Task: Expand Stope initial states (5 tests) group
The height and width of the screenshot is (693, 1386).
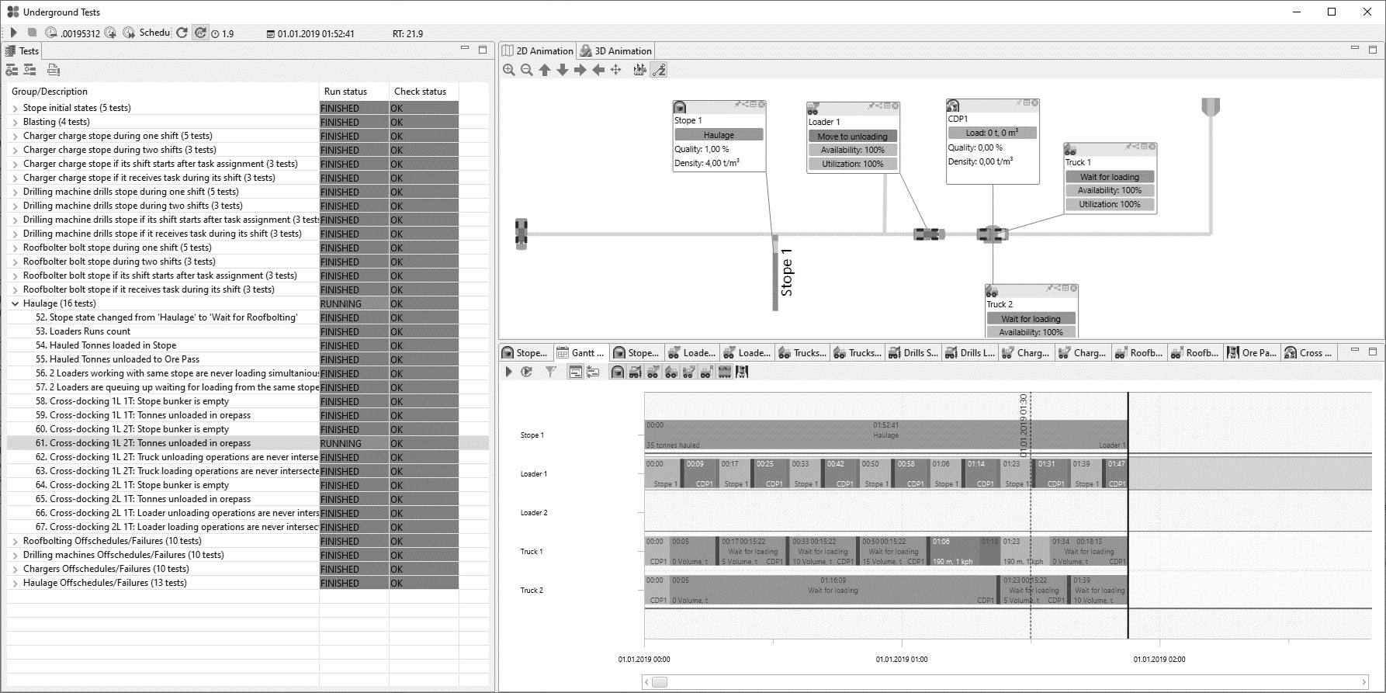Action: pyautogui.click(x=15, y=109)
